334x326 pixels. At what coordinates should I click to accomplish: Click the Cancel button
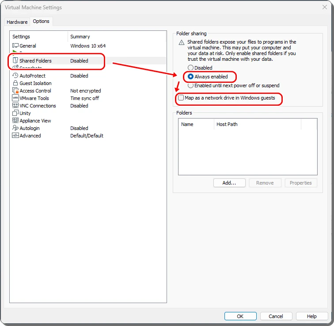pyautogui.click(x=276, y=316)
